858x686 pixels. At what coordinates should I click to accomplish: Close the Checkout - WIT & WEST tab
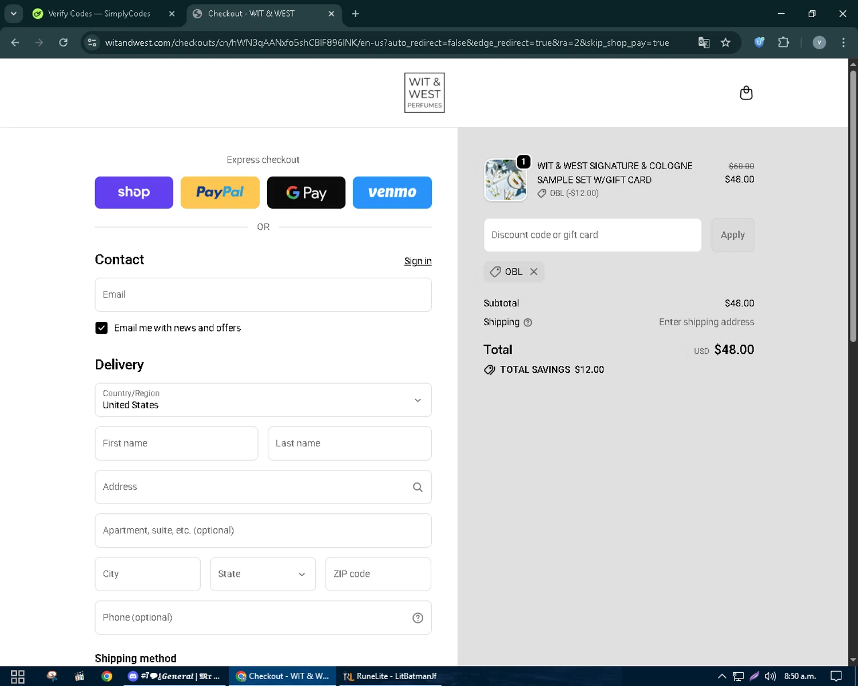(x=331, y=14)
